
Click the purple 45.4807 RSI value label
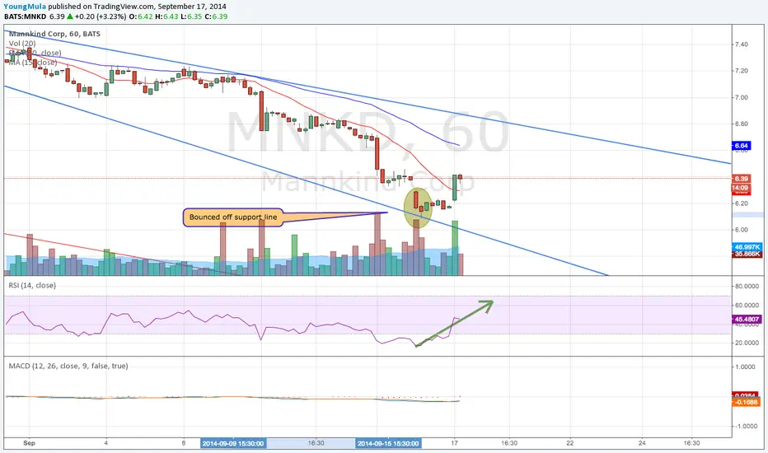pyautogui.click(x=747, y=320)
